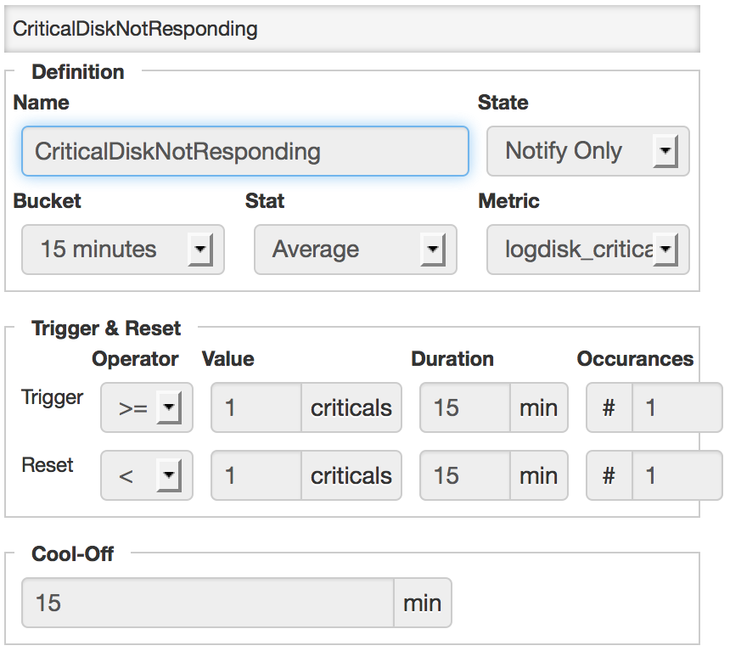Click the Trigger value input field
This screenshot has width=730, height=657.
(255, 408)
